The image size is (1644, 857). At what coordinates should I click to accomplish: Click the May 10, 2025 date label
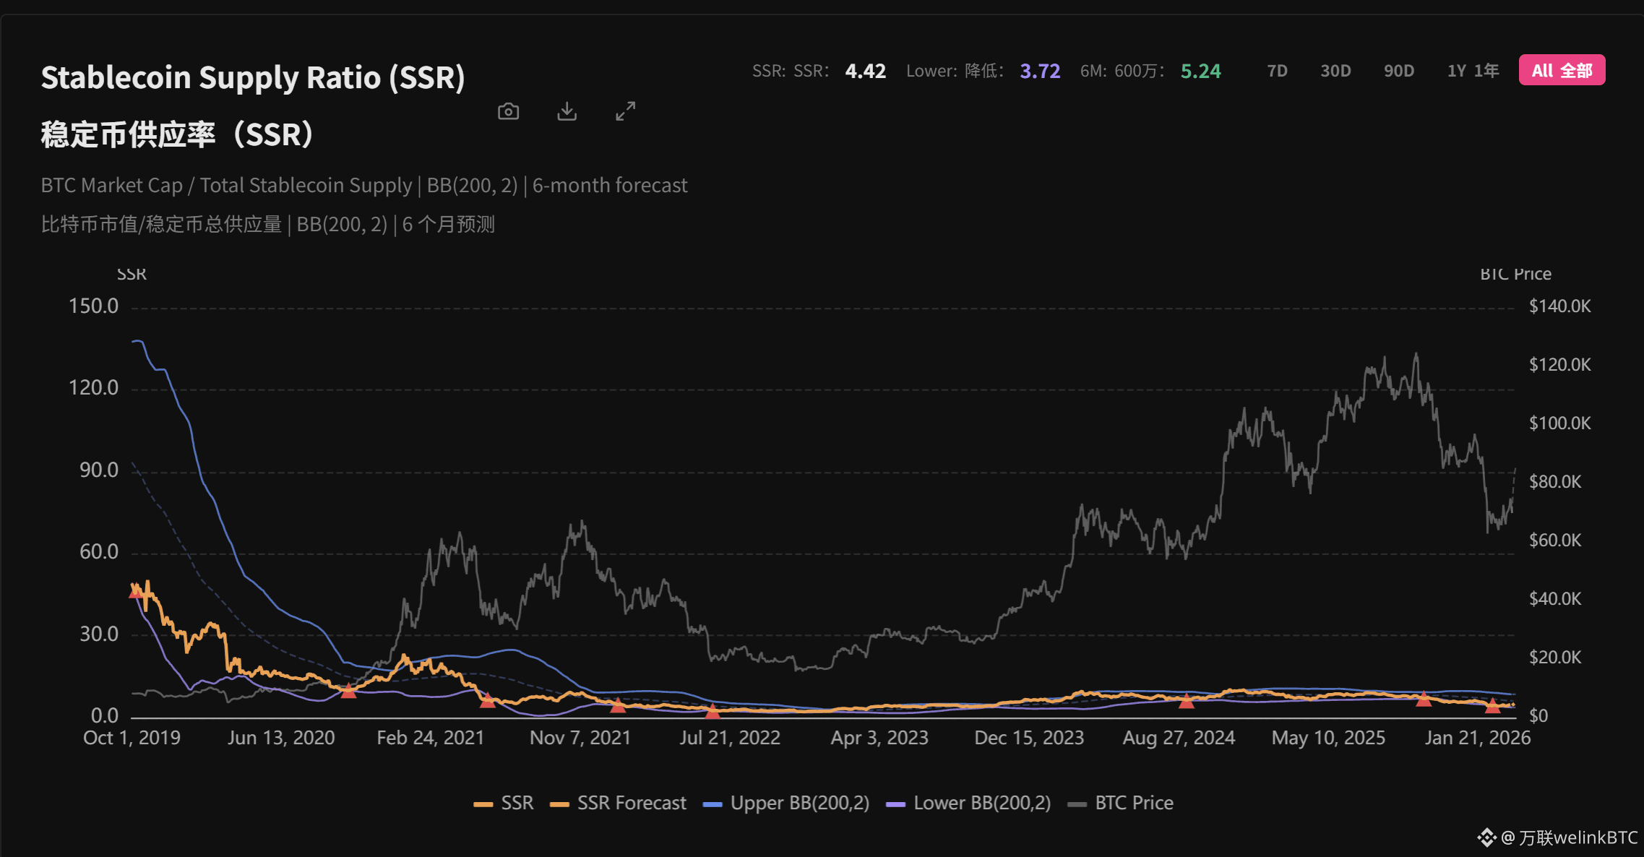[1328, 738]
